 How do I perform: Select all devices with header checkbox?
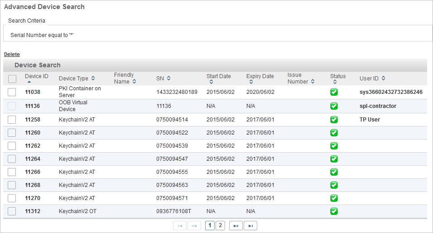tap(12, 79)
